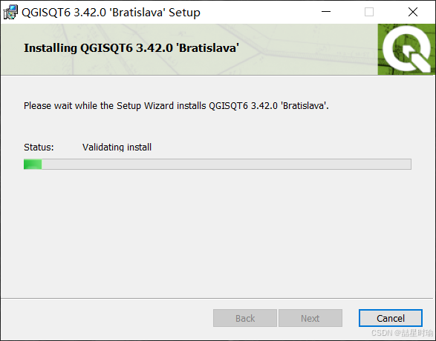Click the green filled part of progress bar
The image size is (436, 341).
click(x=33, y=164)
